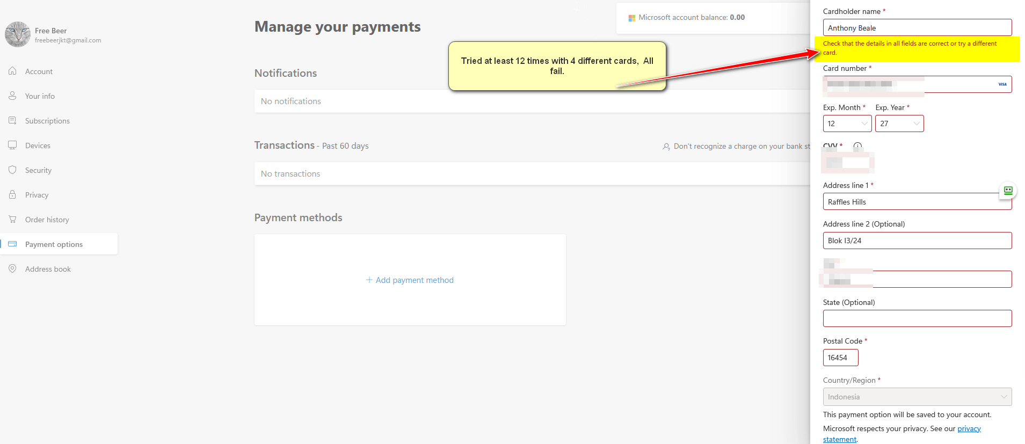
Task: Click Address line 1 field with Raffles Hills
Action: [x=917, y=201]
